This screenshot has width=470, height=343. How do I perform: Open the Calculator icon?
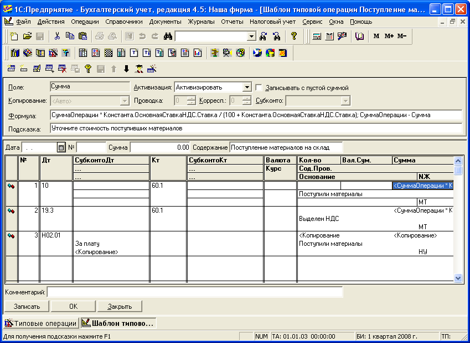click(x=317, y=36)
